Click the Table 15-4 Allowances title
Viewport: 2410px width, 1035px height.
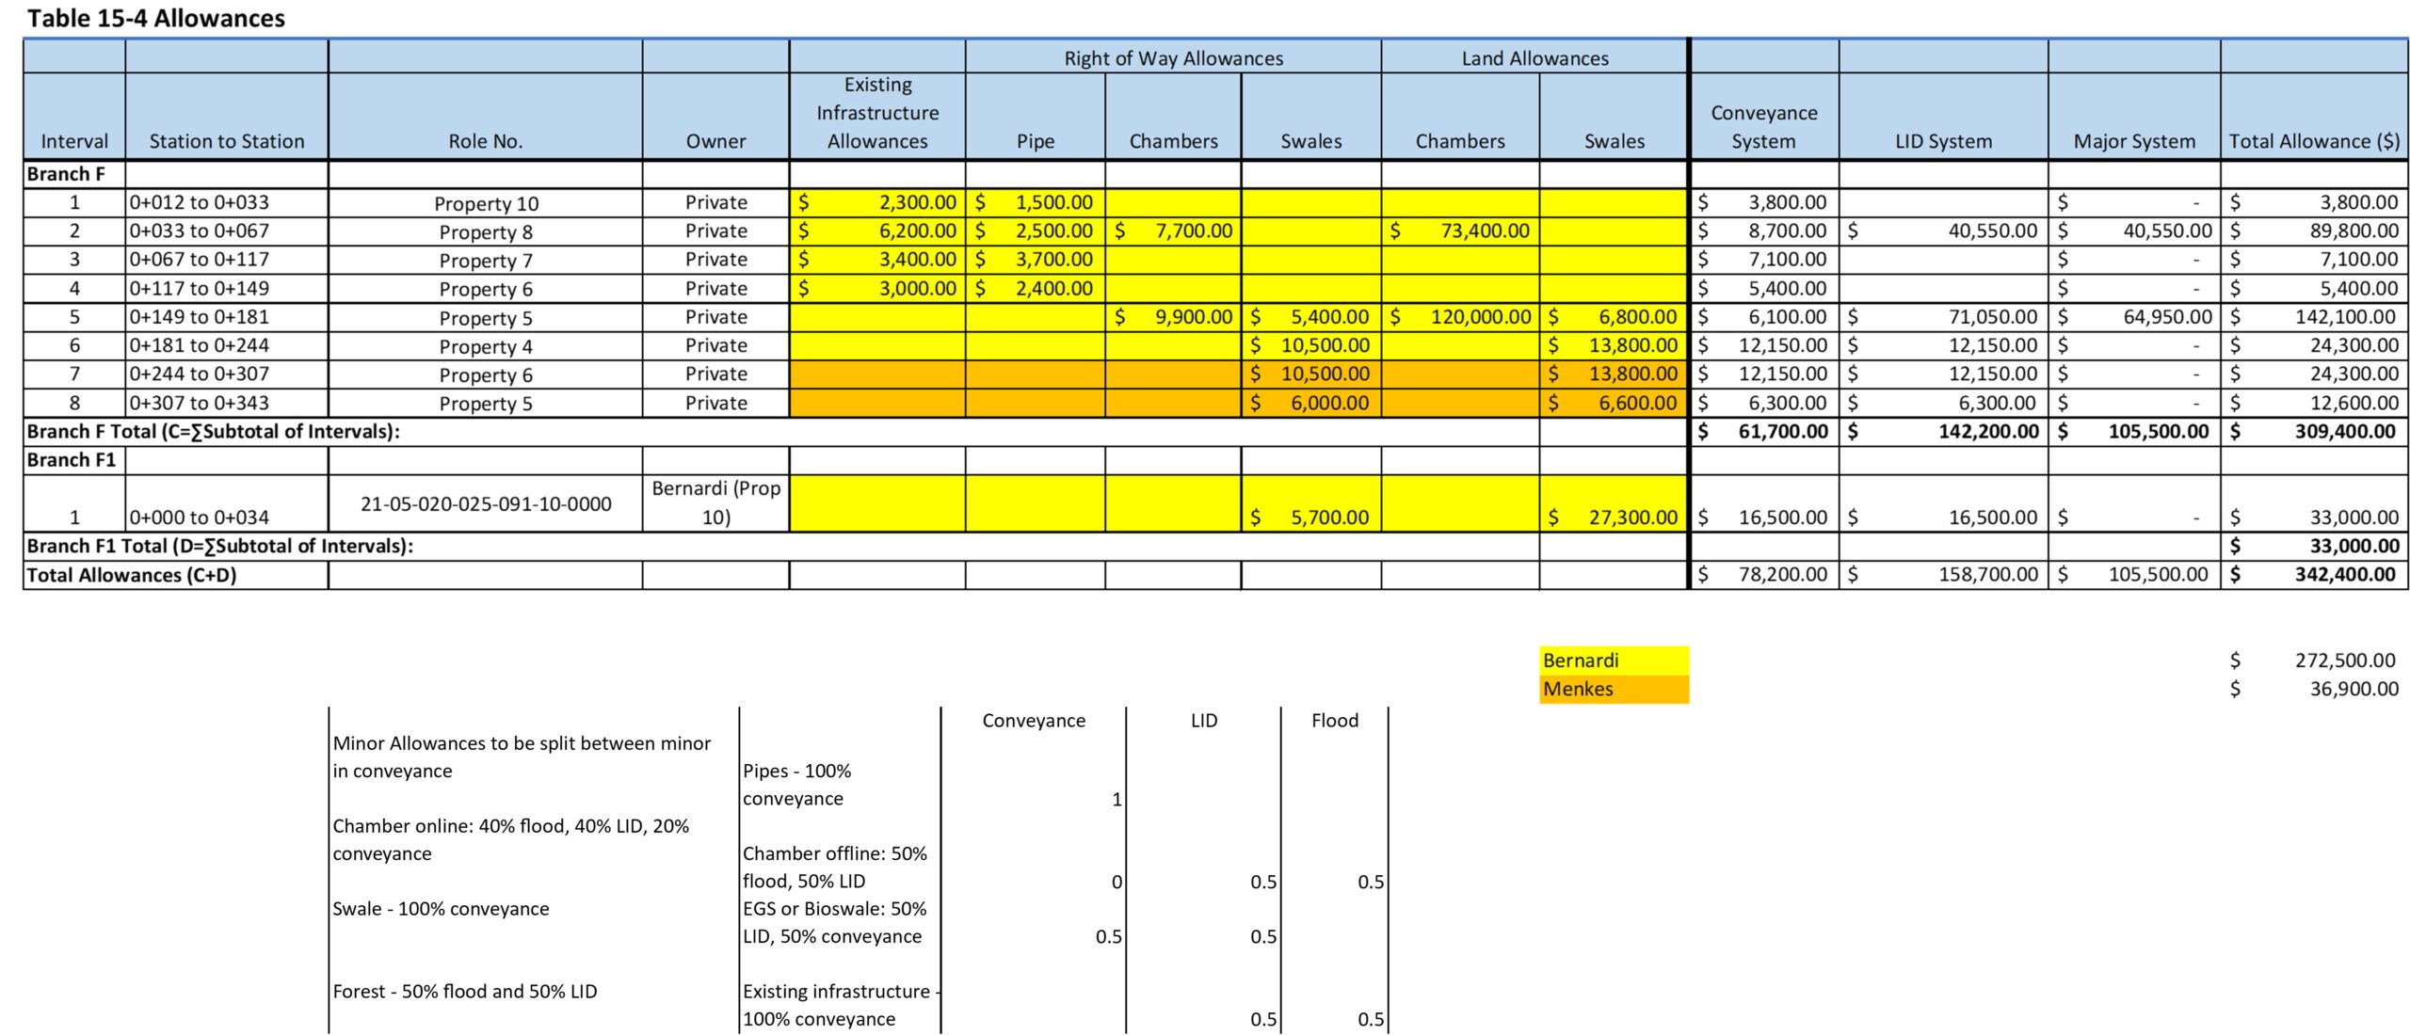point(155,18)
